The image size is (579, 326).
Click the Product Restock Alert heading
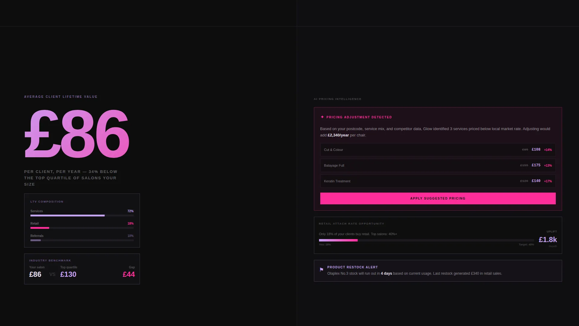pyautogui.click(x=353, y=267)
